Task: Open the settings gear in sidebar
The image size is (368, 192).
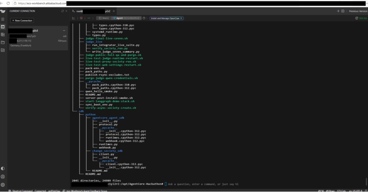Action: 3,185
